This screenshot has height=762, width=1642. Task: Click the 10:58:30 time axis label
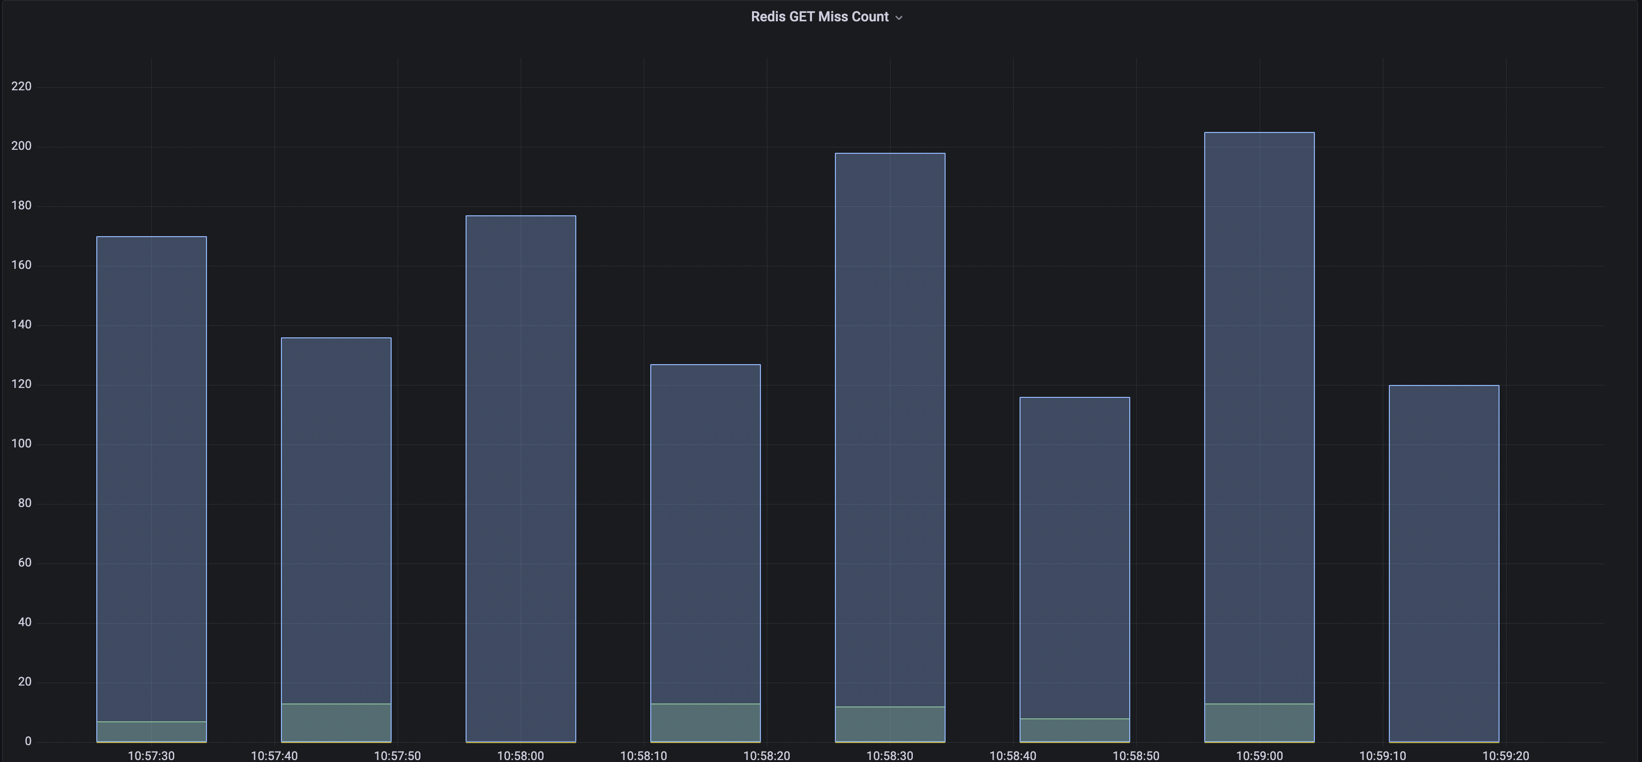click(890, 756)
